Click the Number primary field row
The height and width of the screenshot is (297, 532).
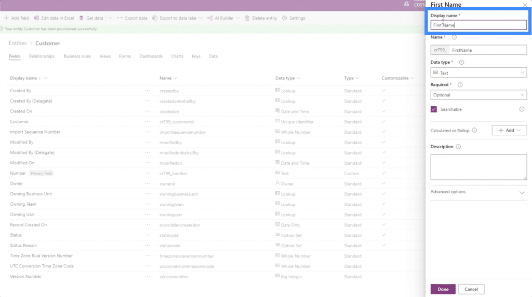point(18,173)
